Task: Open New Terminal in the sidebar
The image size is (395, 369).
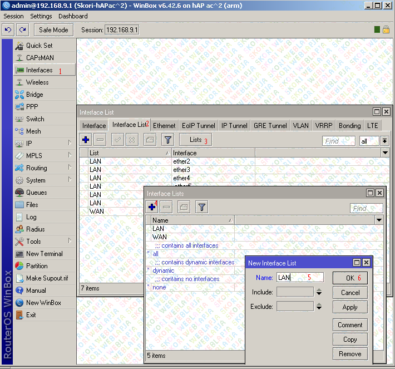Action: (x=44, y=254)
